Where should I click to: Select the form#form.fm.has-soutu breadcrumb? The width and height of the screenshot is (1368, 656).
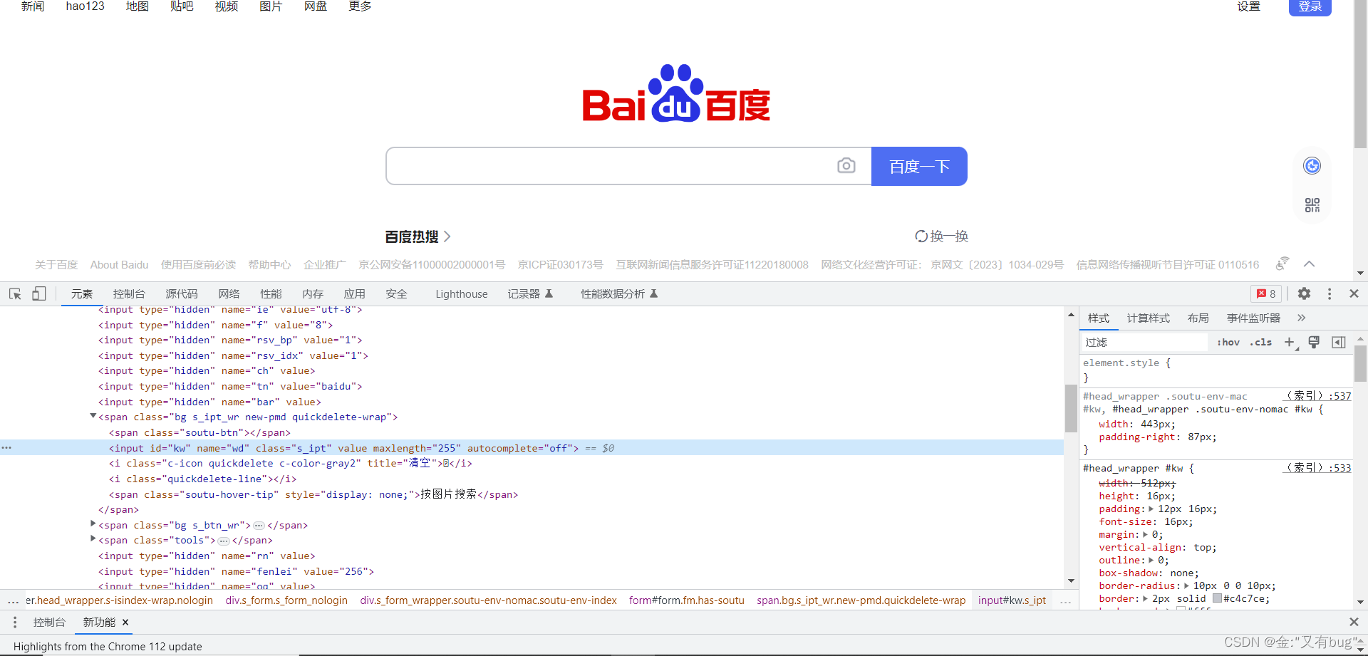[686, 600]
